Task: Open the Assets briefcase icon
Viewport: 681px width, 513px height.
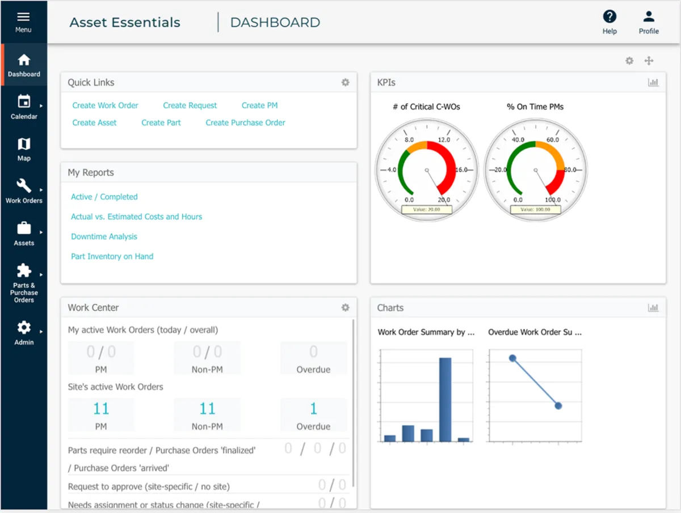Action: [24, 228]
